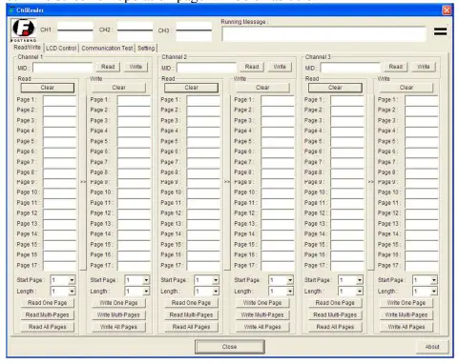Click Channel 3 Read Multi-Pages button
The height and width of the screenshot is (364, 459).
[x=335, y=315]
